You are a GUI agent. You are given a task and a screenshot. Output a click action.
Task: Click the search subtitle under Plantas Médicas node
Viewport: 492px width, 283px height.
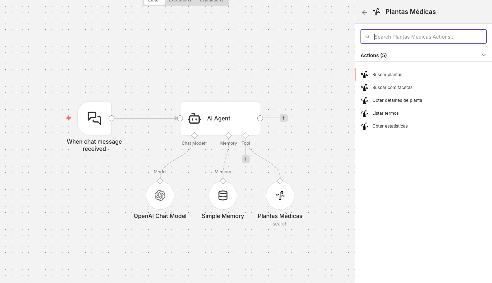tap(280, 224)
